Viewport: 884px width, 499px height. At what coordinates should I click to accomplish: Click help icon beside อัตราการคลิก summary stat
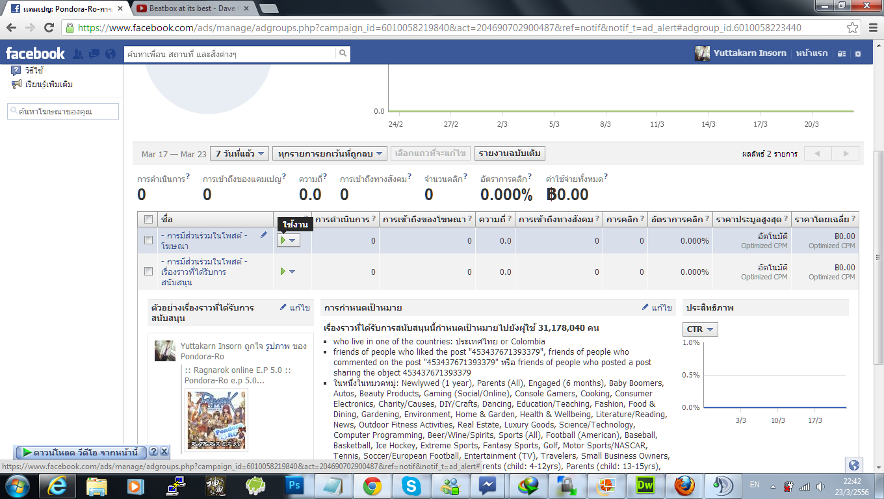(528, 177)
